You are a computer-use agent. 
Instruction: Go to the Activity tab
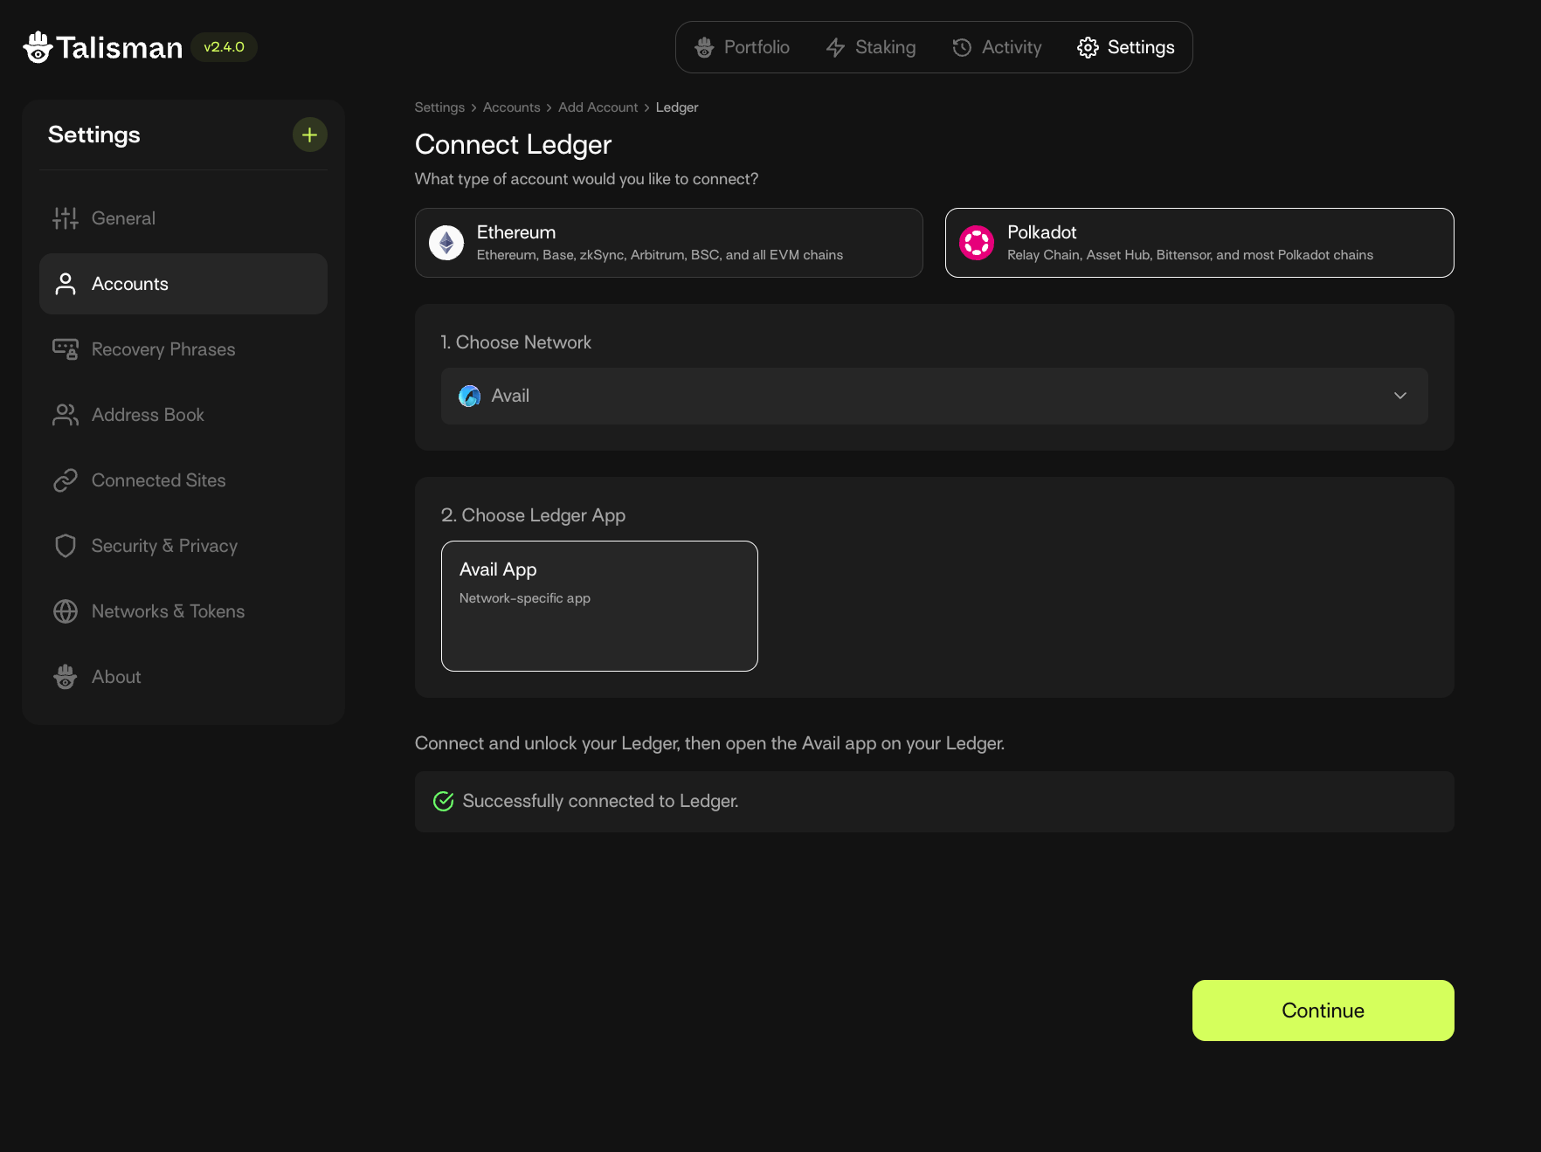997,47
